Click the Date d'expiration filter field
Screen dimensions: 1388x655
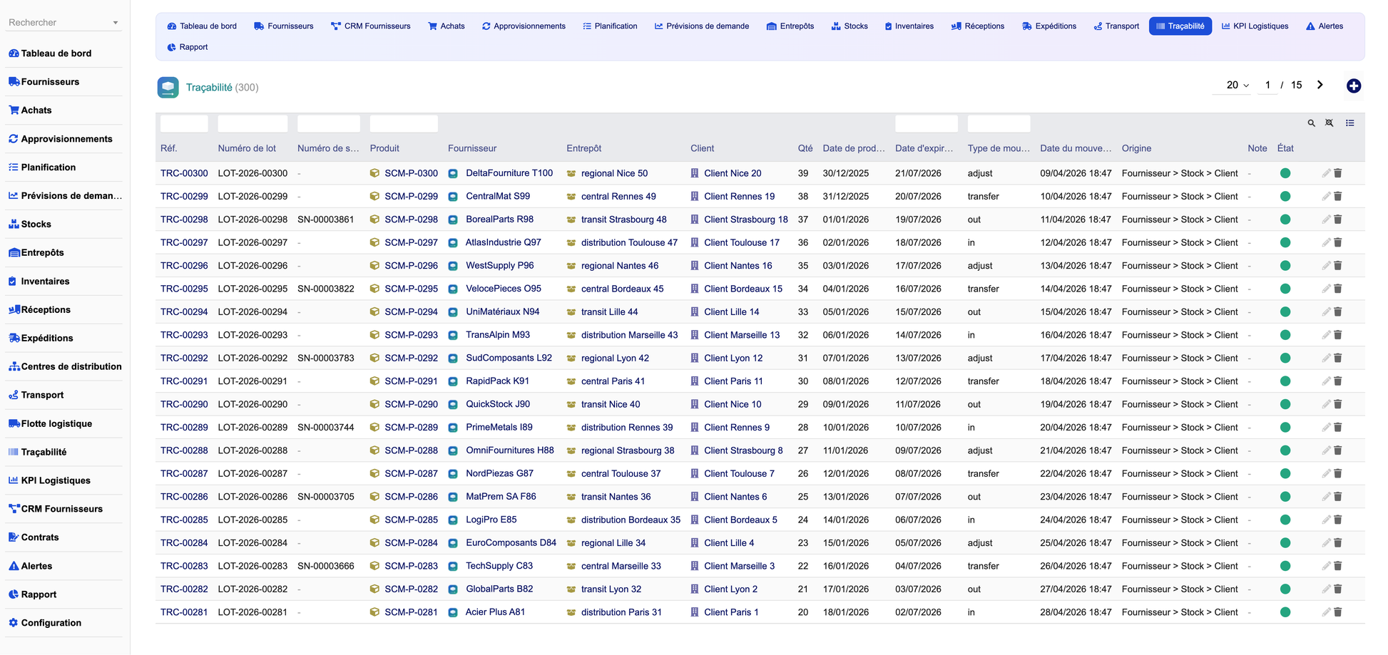927,123
